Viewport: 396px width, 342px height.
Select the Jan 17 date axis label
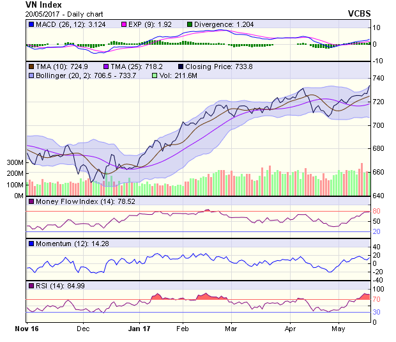pyautogui.click(x=139, y=329)
